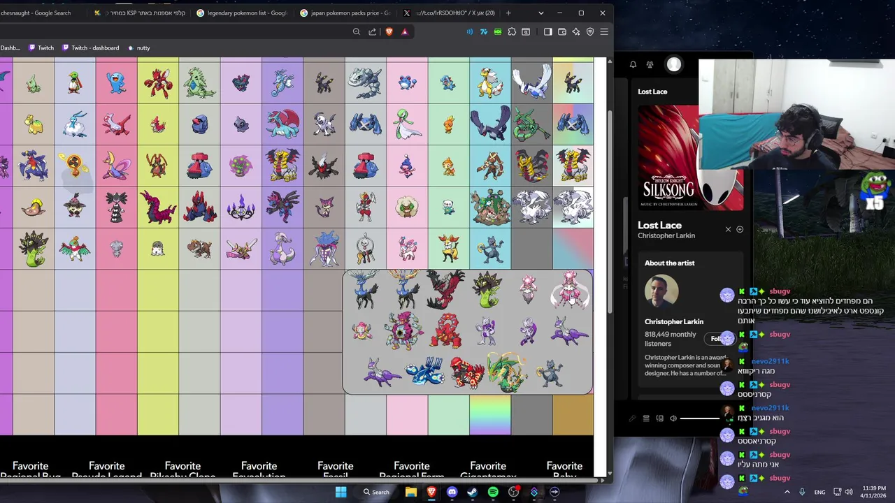895x503 pixels.
Task: Open Steam from the taskbar
Action: tap(472, 492)
